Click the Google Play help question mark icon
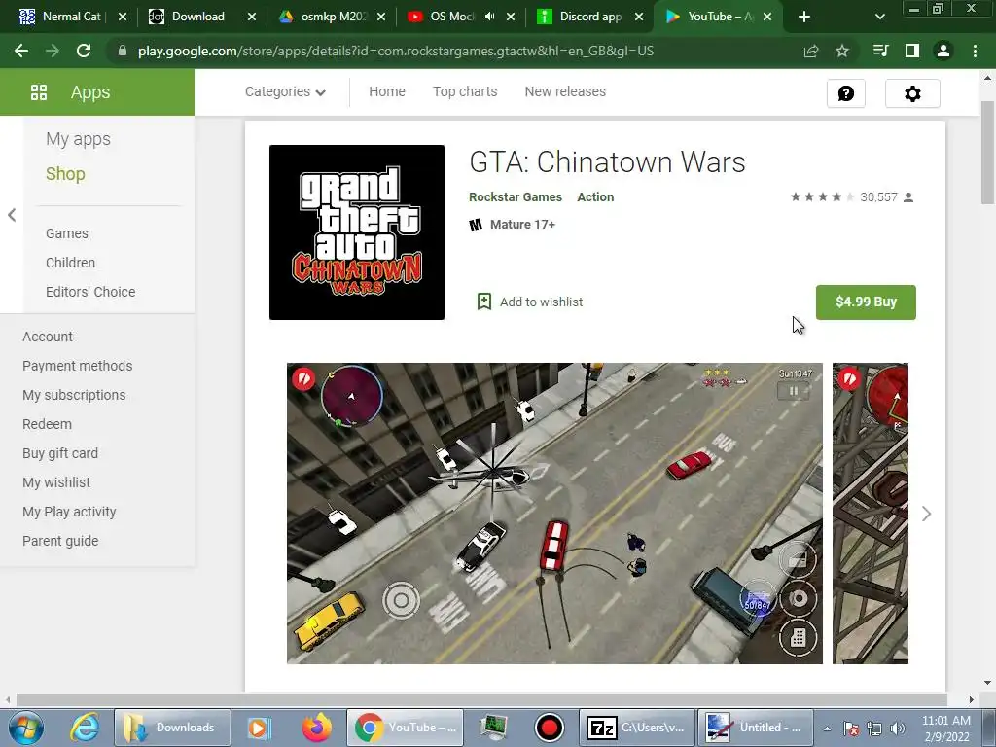The image size is (996, 747). coord(845,94)
